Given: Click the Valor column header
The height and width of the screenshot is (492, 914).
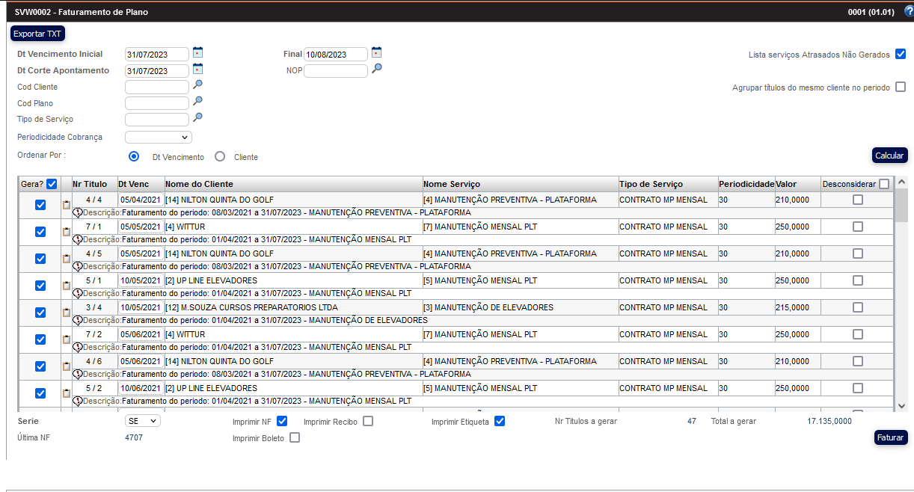Looking at the screenshot, I should 786,184.
